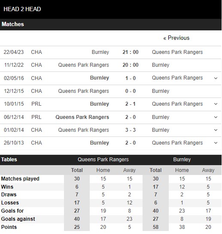The image size is (222, 234).
Task: Expand Burnley 1-0 QPR match details chevron
Action: [216, 78]
